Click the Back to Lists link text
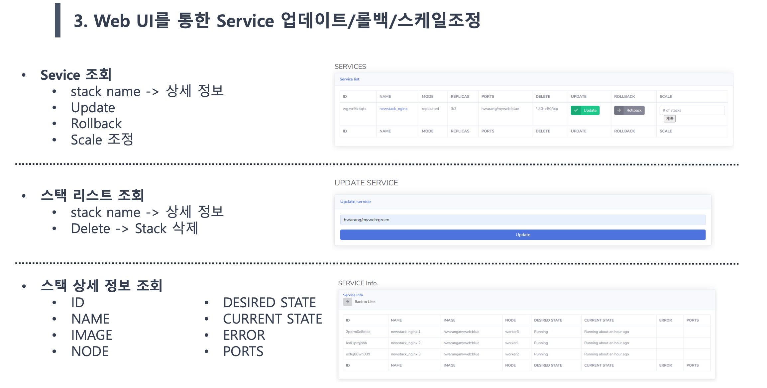 365,302
